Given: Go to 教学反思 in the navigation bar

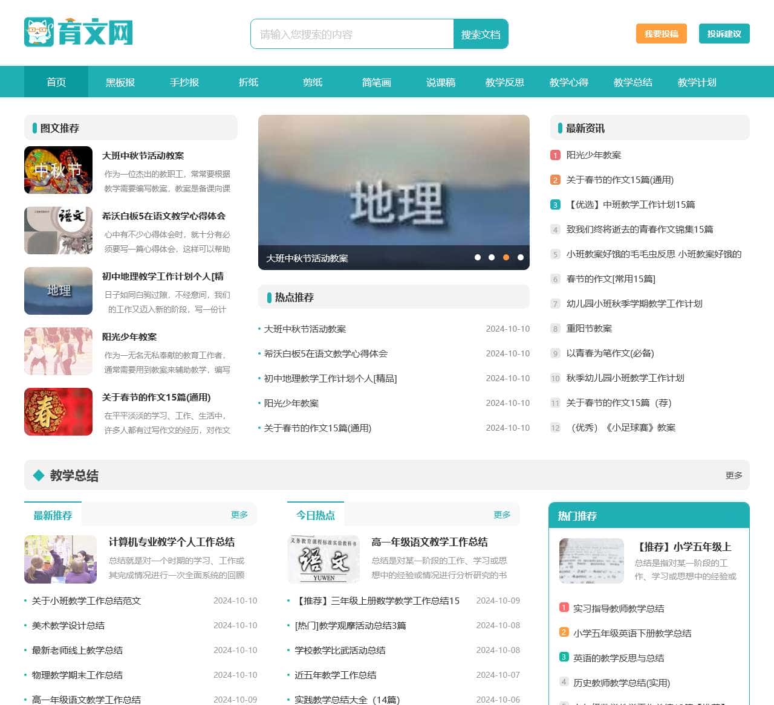Looking at the screenshot, I should [x=505, y=82].
